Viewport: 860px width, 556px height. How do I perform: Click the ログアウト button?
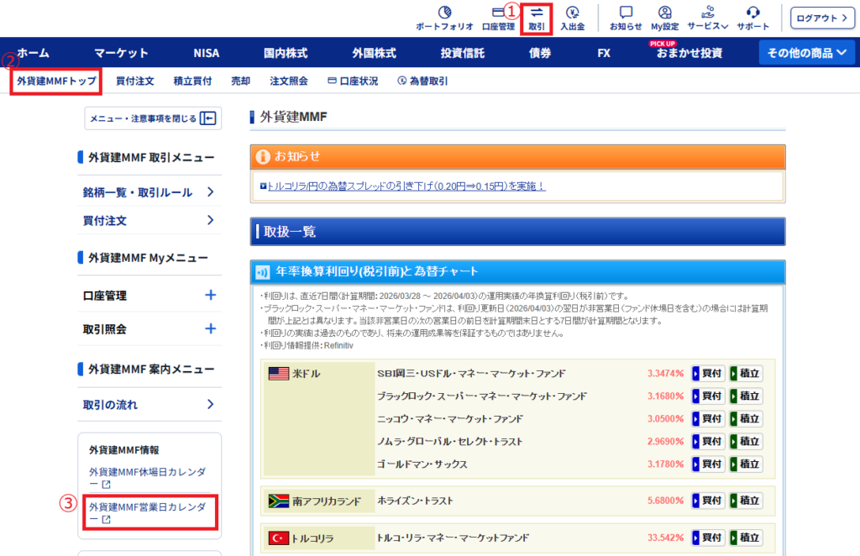pos(821,18)
